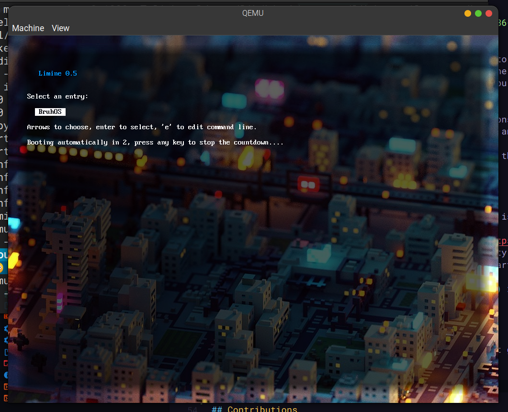Viewport: 508px width, 412px height.
Task: Click the green '36' text at top right
Action: pos(502,22)
